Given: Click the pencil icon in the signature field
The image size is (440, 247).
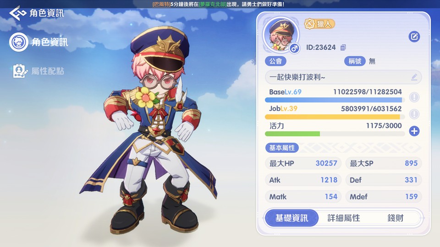Looking at the screenshot, I should click(414, 77).
